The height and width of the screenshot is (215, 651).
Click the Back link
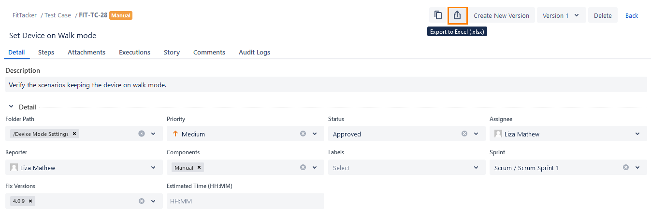632,15
